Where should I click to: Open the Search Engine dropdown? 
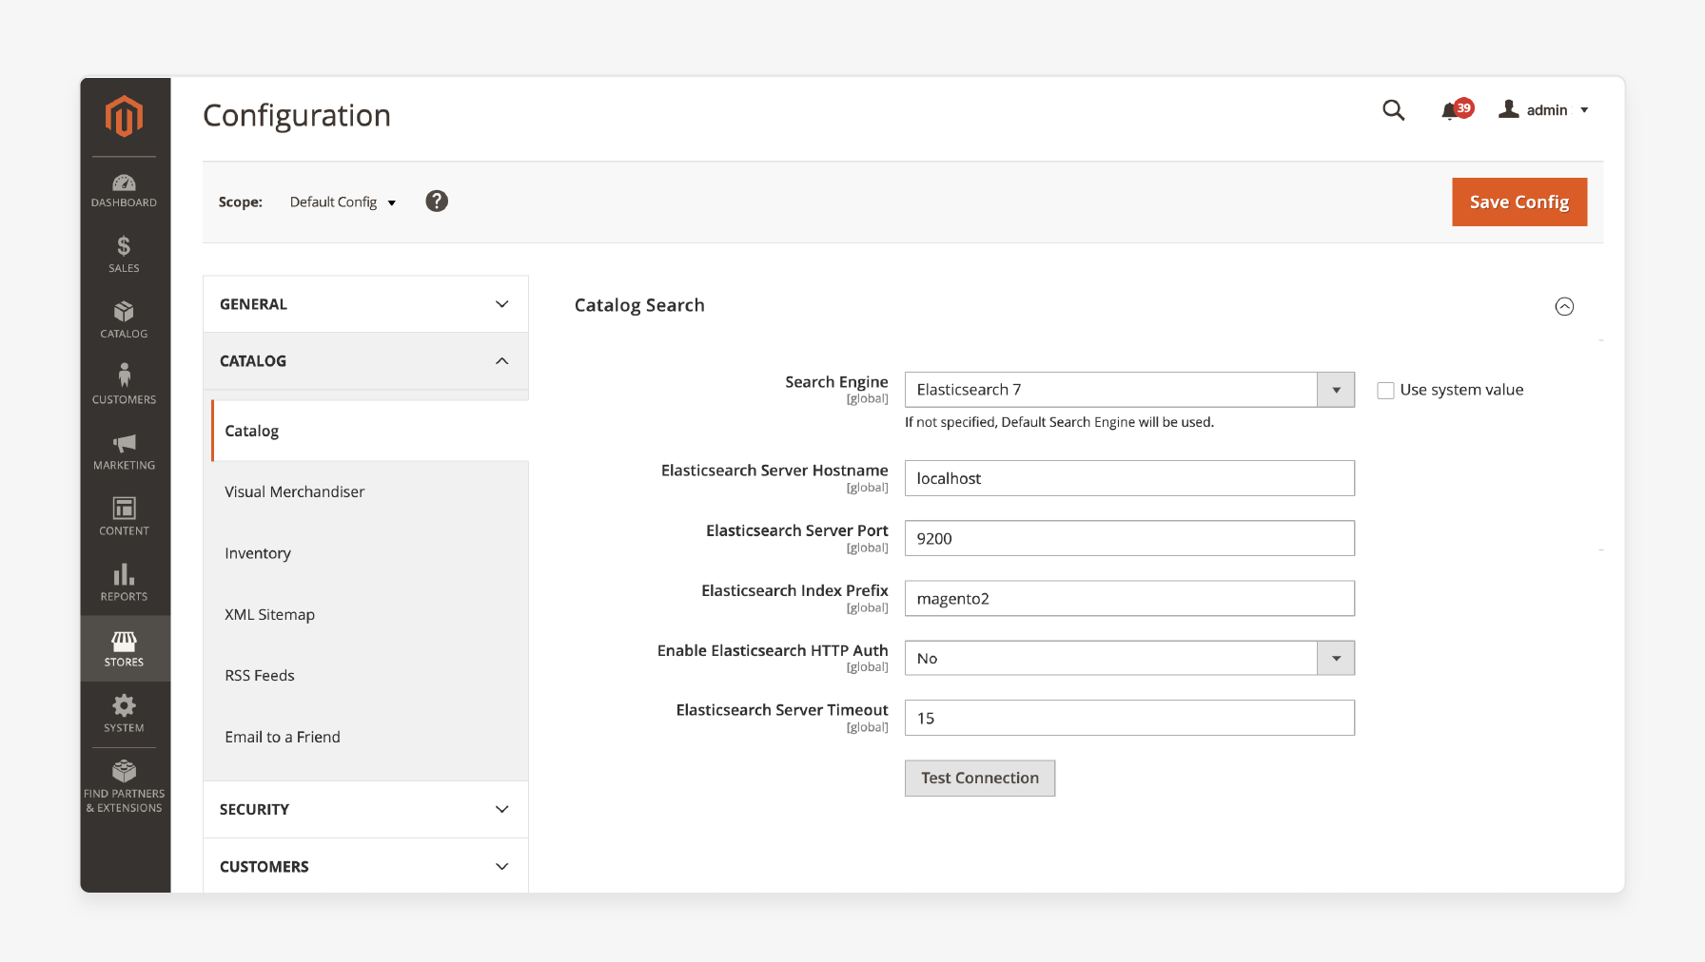(1129, 390)
